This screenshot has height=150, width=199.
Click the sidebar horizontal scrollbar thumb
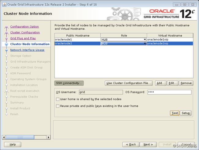pyautogui.click(x=20, y=137)
